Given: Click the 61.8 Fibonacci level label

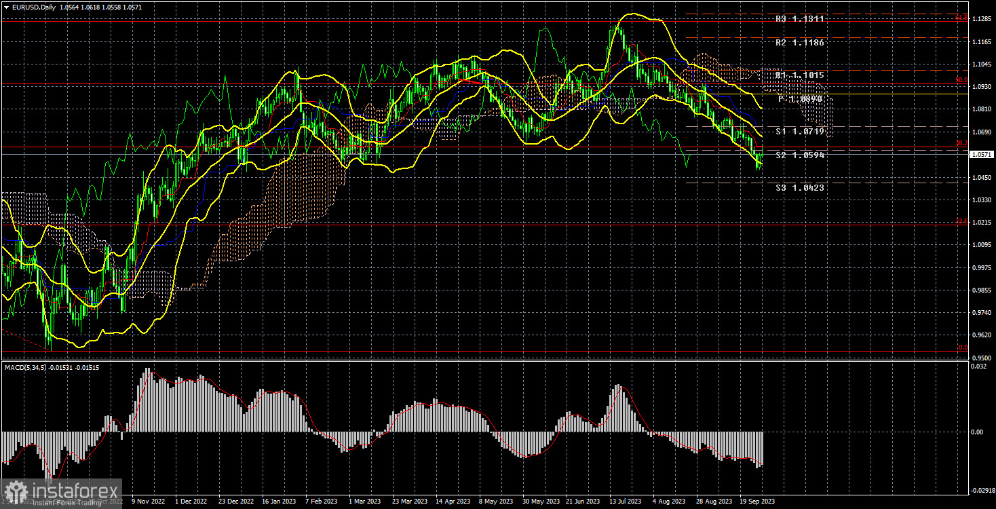Looking at the screenshot, I should [961, 17].
